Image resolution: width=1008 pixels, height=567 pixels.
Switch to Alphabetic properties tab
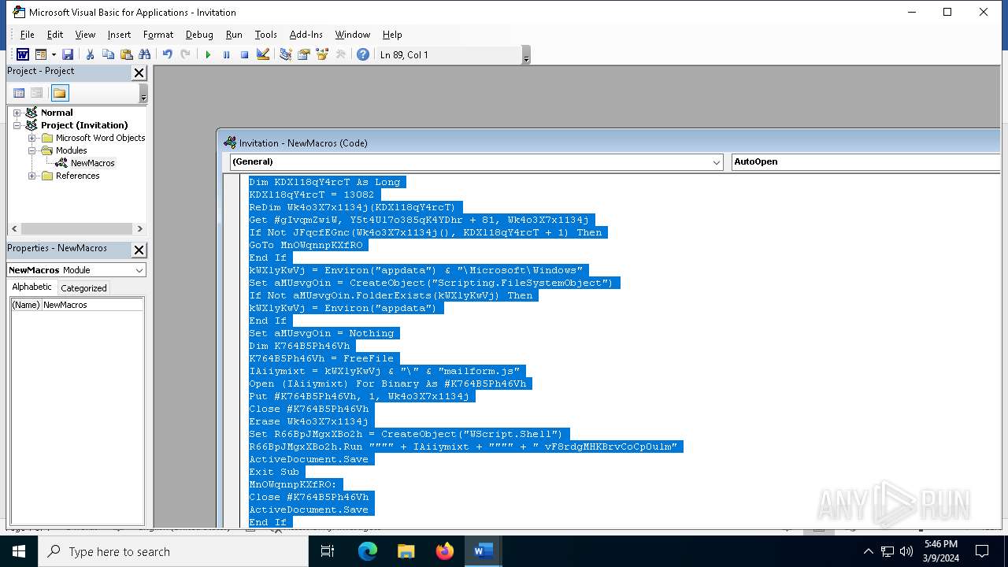pos(31,287)
